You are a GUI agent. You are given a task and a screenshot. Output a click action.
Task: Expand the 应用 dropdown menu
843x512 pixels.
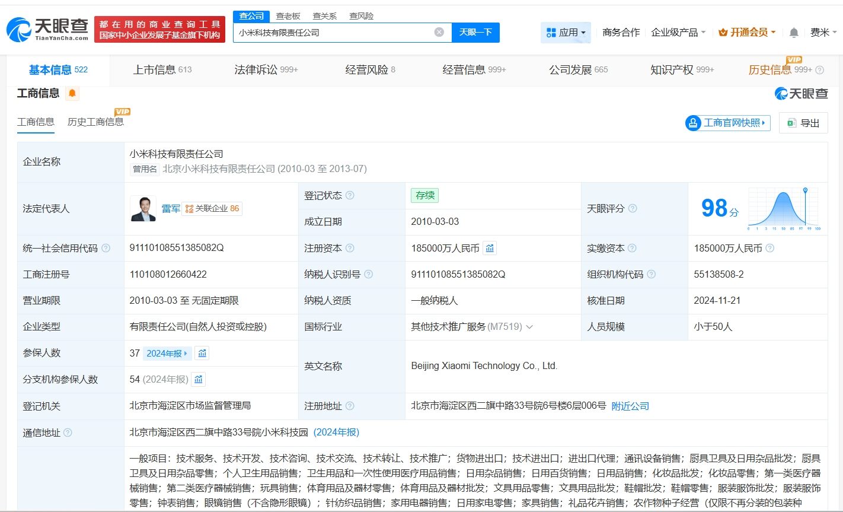click(x=566, y=33)
